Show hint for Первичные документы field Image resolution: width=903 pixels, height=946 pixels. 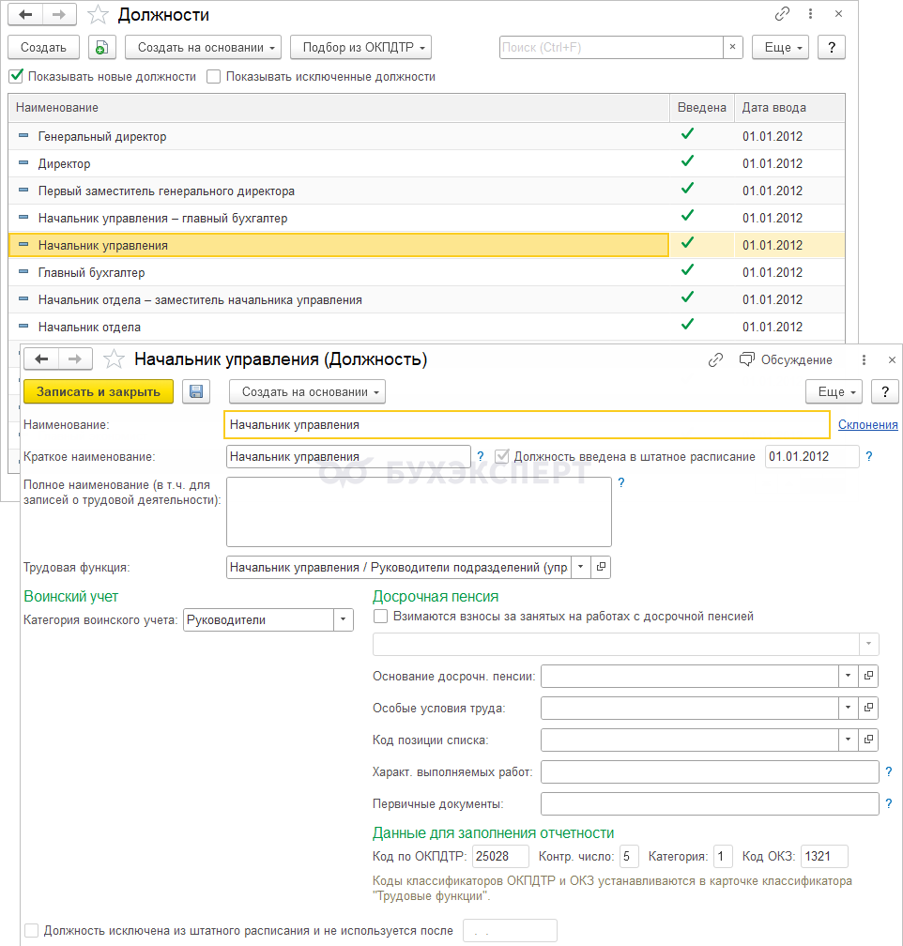(889, 803)
